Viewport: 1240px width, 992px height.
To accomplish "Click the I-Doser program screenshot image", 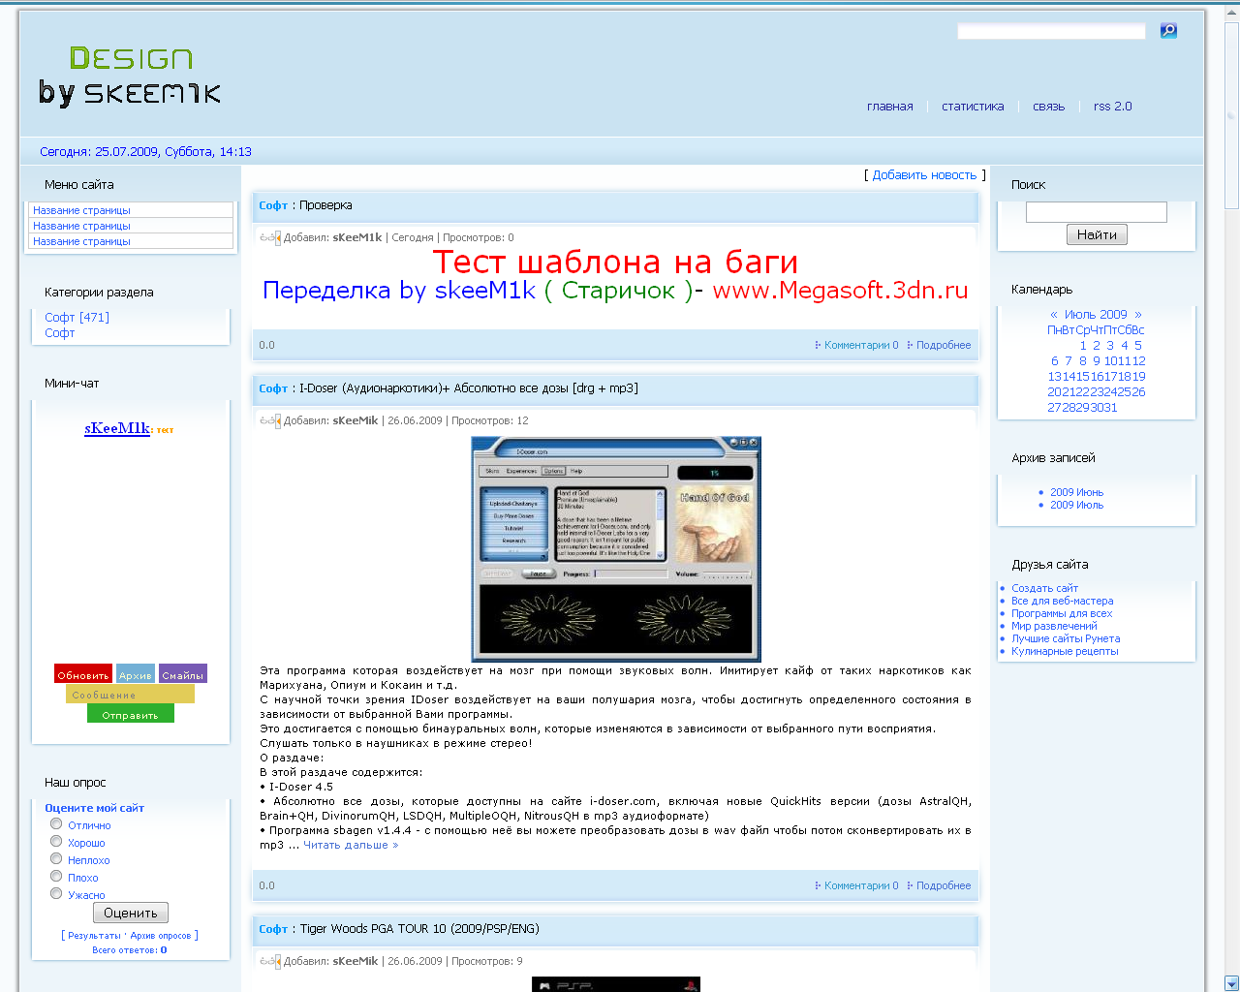I will [x=616, y=549].
